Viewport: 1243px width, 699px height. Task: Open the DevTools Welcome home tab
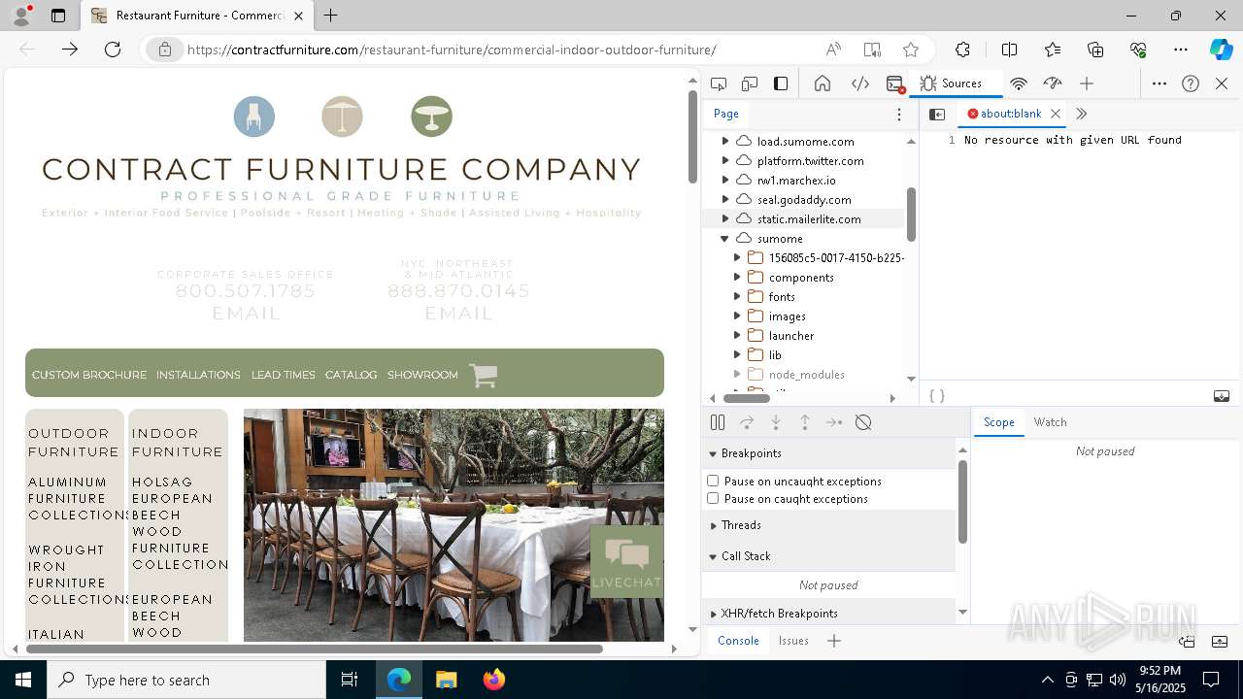pos(823,83)
